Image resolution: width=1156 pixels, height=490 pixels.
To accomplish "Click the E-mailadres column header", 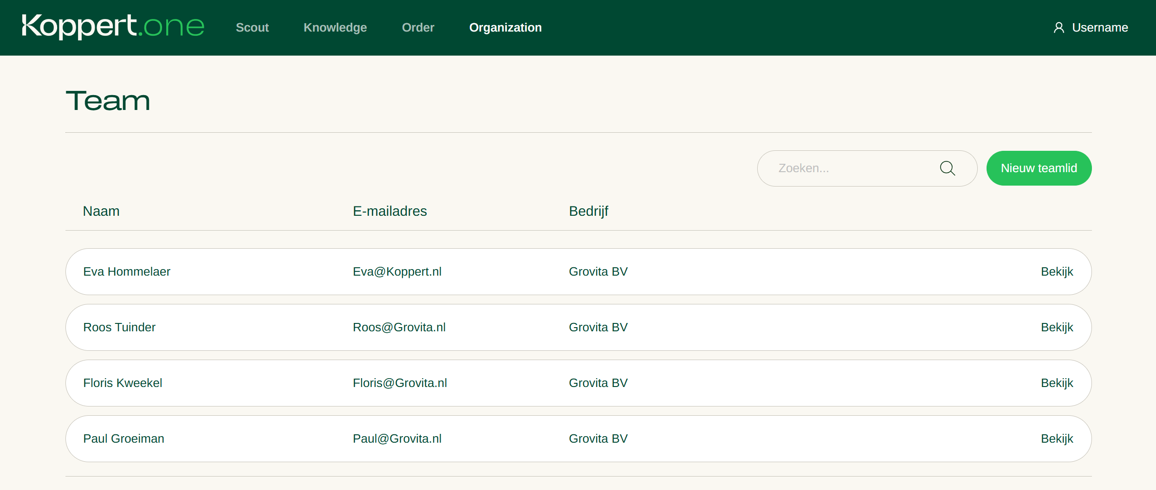I will 390,211.
